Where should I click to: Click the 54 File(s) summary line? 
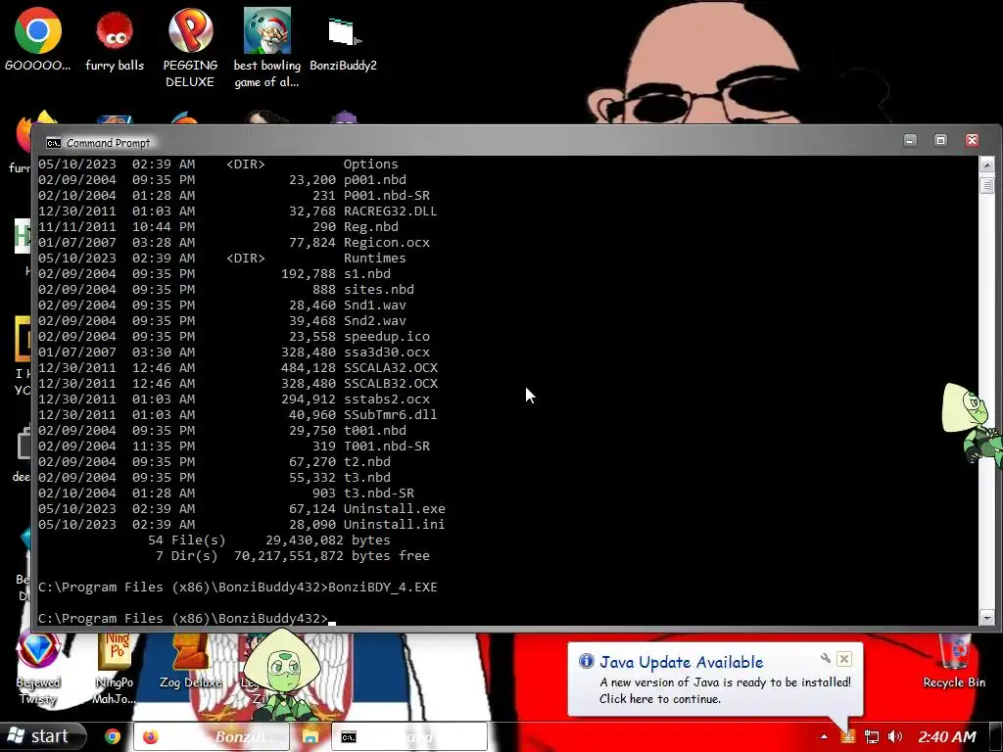268,540
